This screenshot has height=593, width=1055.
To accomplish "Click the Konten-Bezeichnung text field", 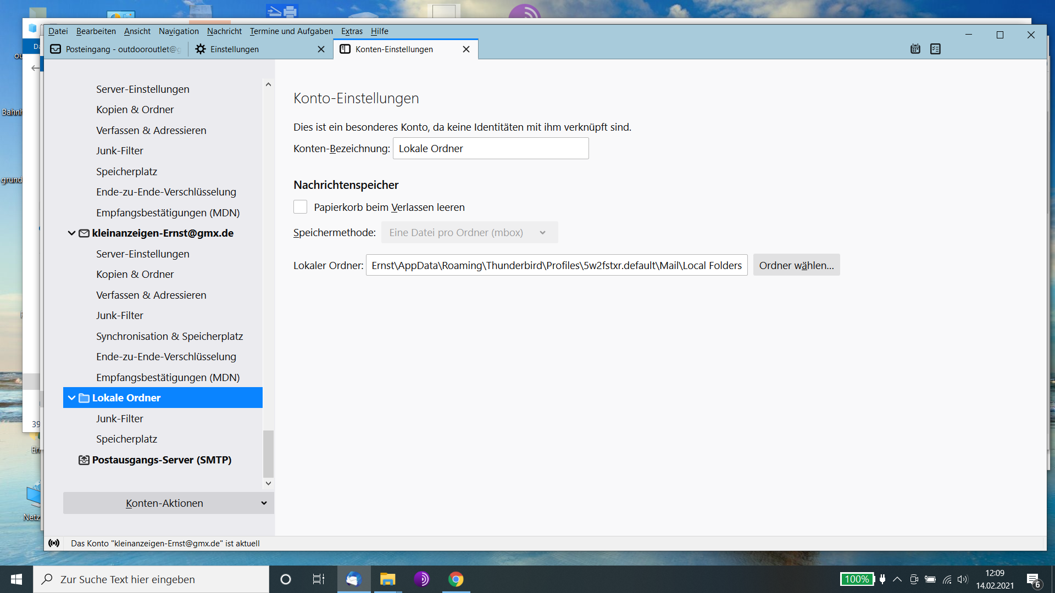I will pos(490,149).
